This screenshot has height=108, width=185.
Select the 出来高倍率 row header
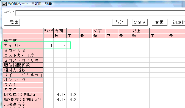pyautogui.click(x=23, y=104)
